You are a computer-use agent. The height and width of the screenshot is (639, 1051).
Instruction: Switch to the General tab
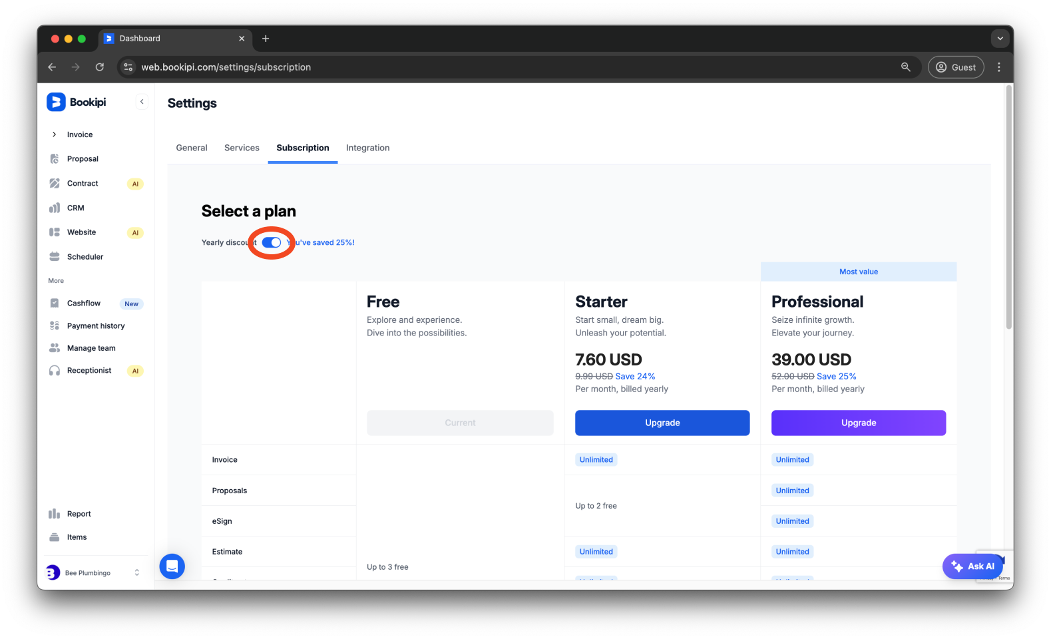pos(192,148)
